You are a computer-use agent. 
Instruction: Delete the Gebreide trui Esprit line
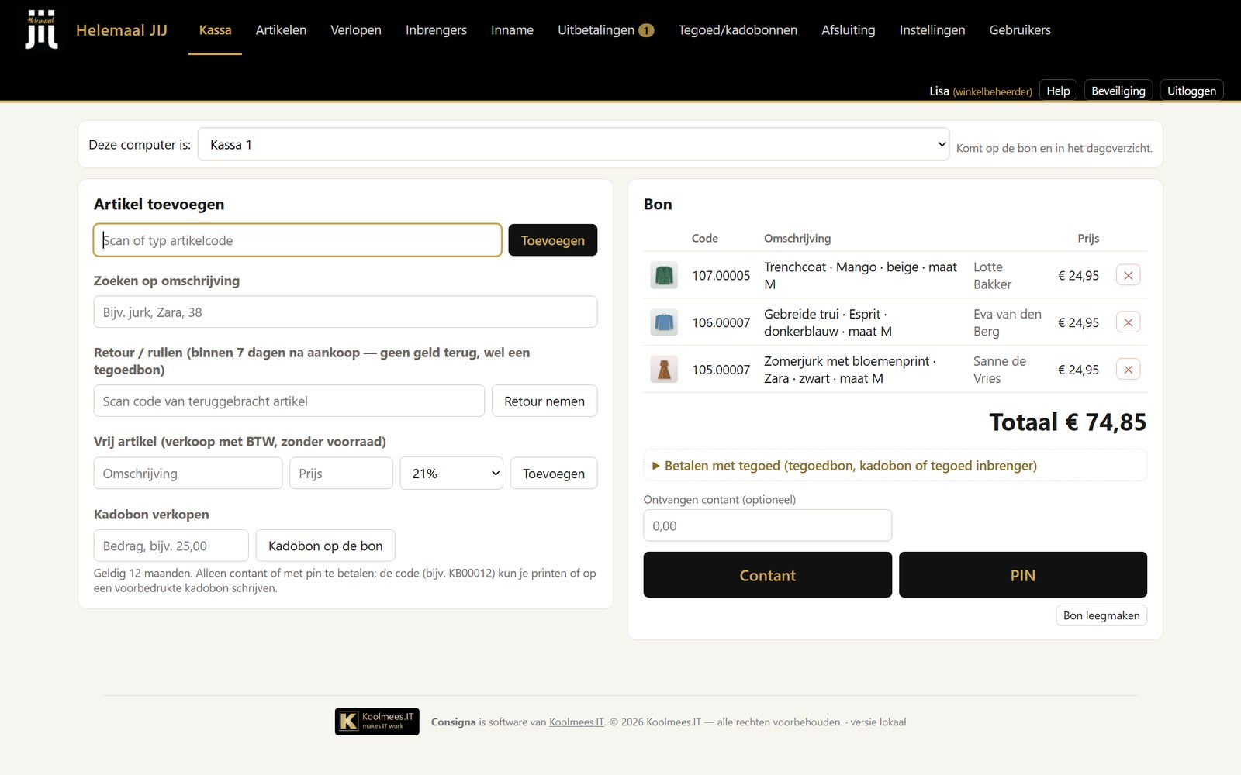pyautogui.click(x=1128, y=322)
